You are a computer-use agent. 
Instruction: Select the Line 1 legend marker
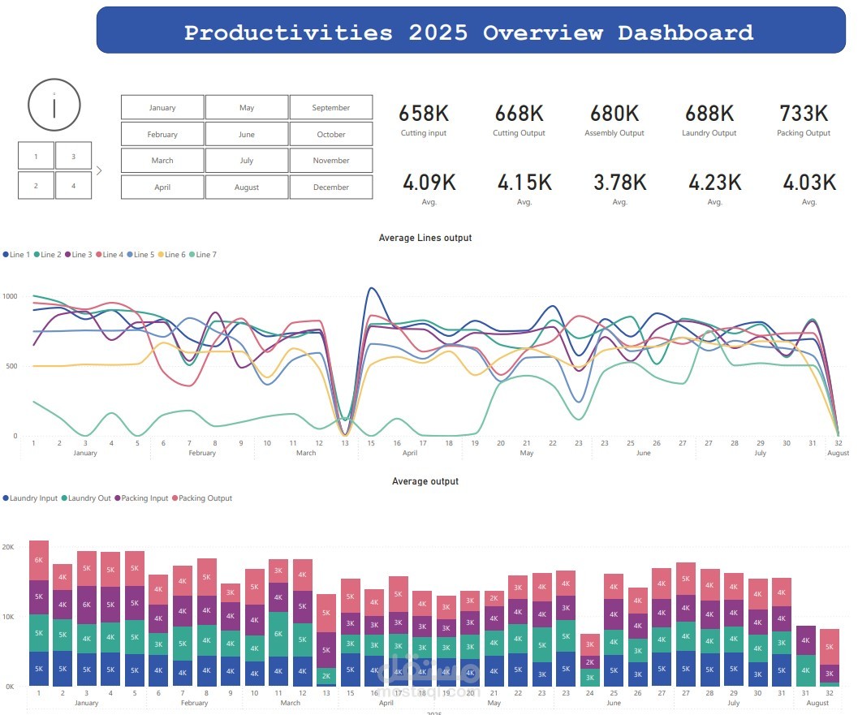click(5, 254)
